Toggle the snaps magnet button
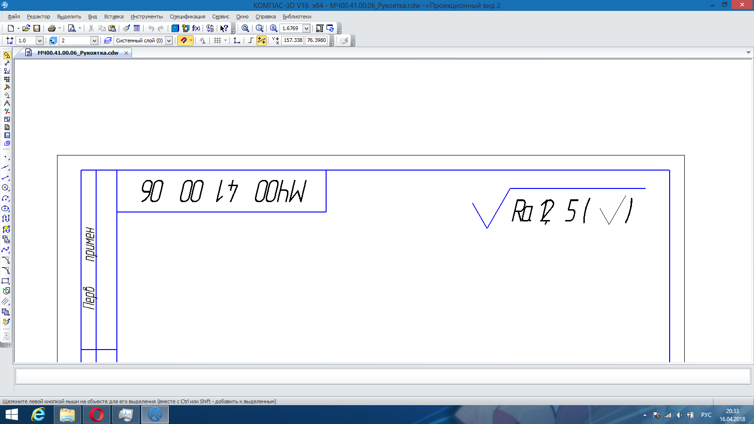The image size is (754, 424). [x=183, y=41]
